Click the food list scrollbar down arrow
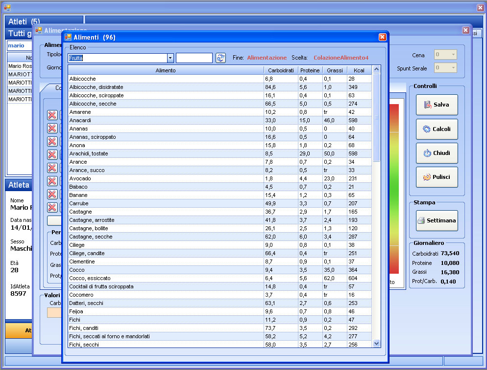The width and height of the screenshot is (487, 370). (x=376, y=344)
